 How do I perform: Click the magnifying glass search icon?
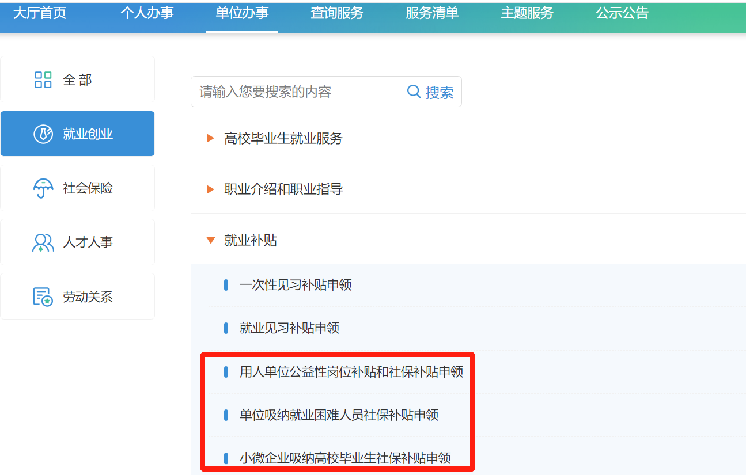[414, 92]
